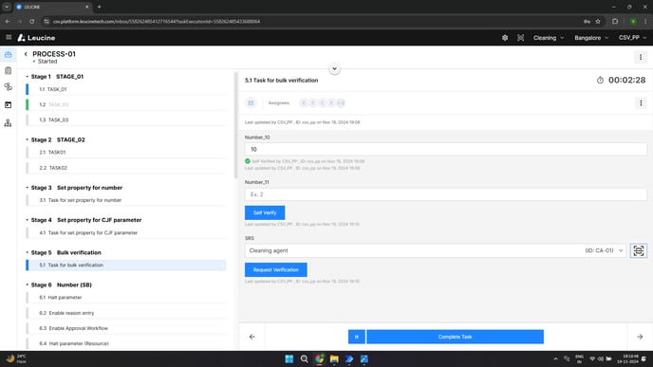Open the settings gear in header

pos(505,38)
